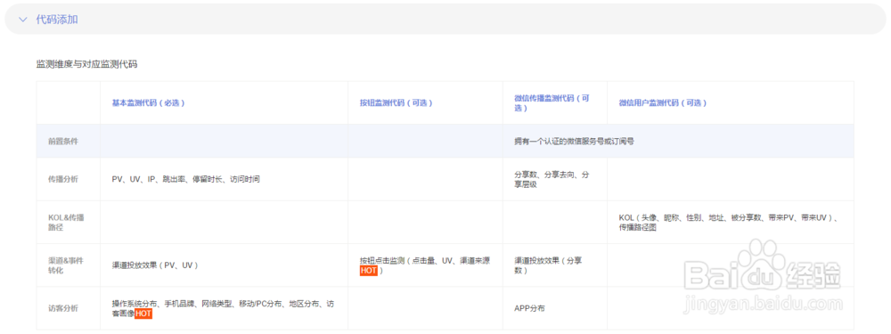The height and width of the screenshot is (334, 891).
Task: Select the 前置条件 row label
Action: pos(63,142)
